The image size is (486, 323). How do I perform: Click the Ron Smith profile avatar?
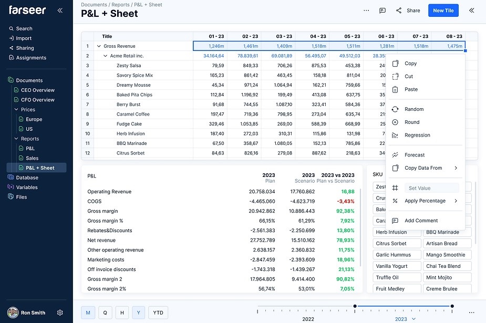13,312
